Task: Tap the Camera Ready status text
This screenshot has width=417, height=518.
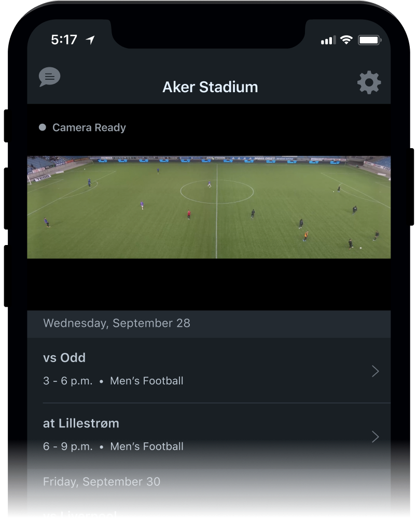Action: (x=89, y=127)
